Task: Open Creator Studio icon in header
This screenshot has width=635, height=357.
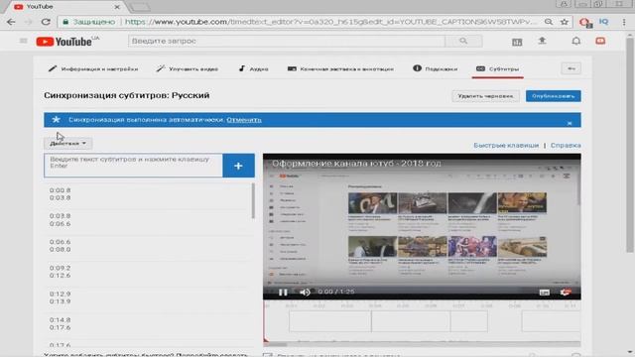Action: pyautogui.click(x=517, y=42)
